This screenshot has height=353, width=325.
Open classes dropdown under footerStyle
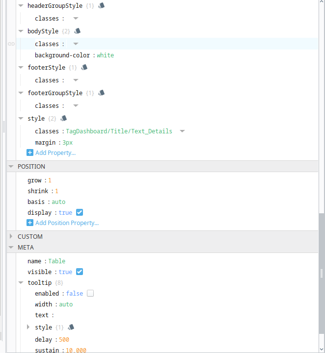(x=76, y=80)
